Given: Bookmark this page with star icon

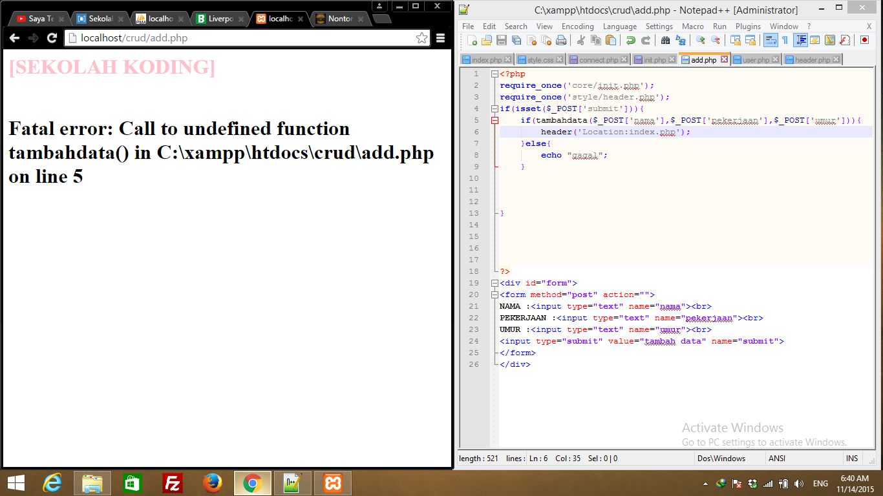Looking at the screenshot, I should (421, 38).
